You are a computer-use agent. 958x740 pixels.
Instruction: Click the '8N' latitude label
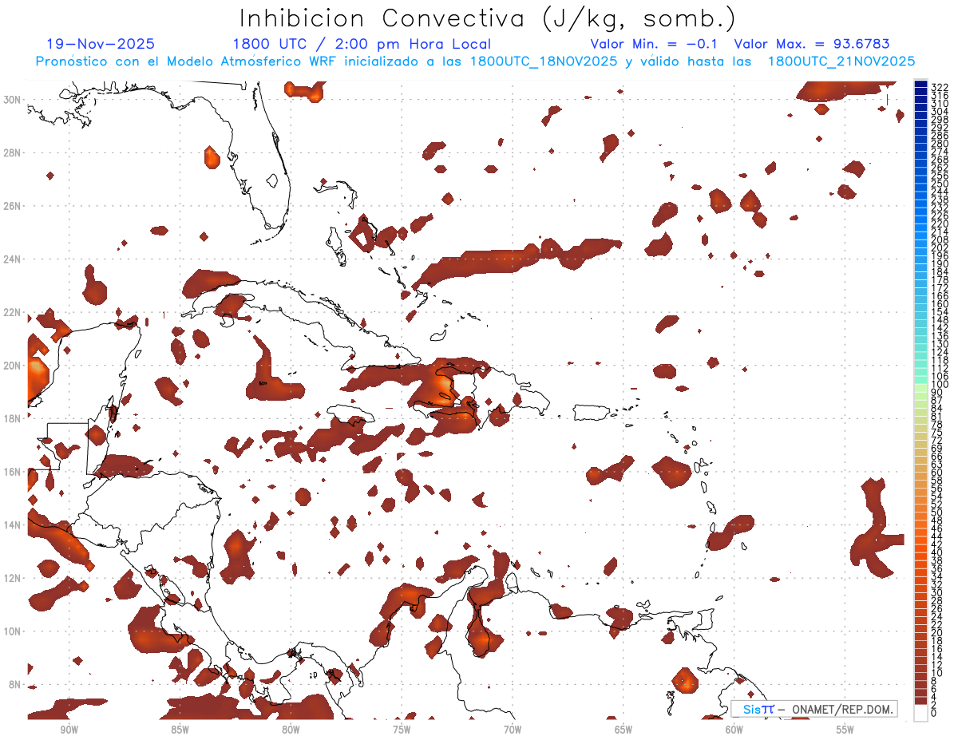click(15, 685)
